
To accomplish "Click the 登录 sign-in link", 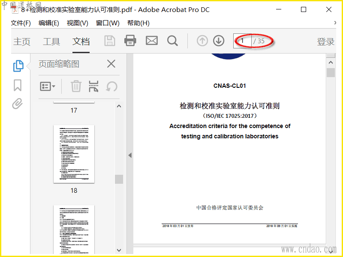I will (x=326, y=41).
